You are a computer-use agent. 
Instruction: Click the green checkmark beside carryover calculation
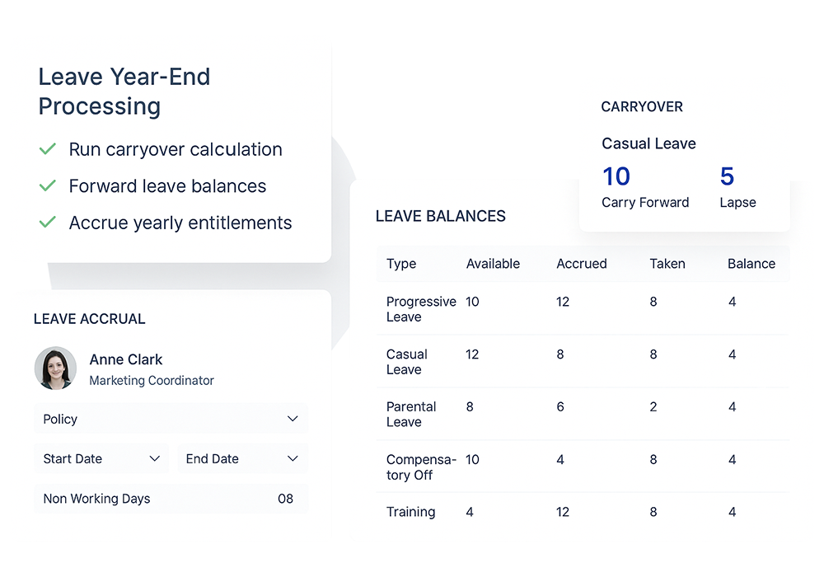(x=48, y=149)
